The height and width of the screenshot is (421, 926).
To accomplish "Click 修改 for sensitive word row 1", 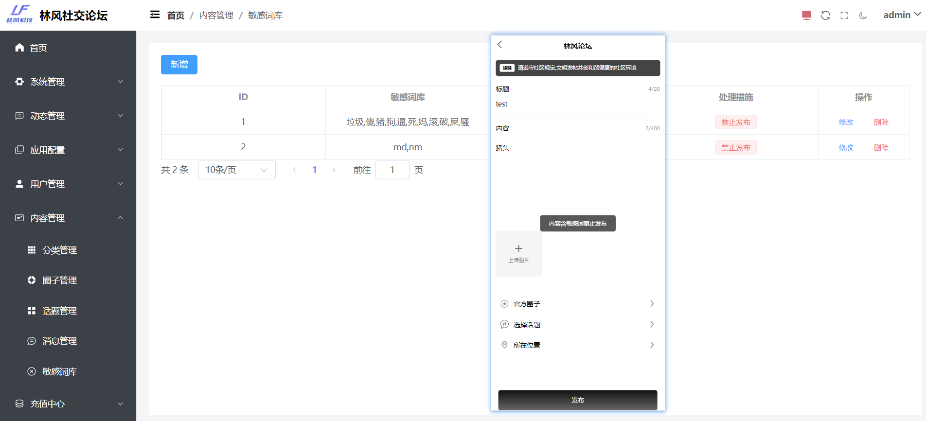I will (846, 122).
